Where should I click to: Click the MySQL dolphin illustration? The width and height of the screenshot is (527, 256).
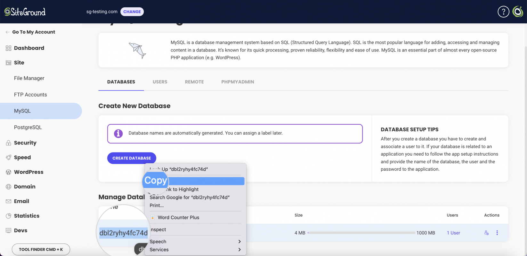(x=138, y=50)
